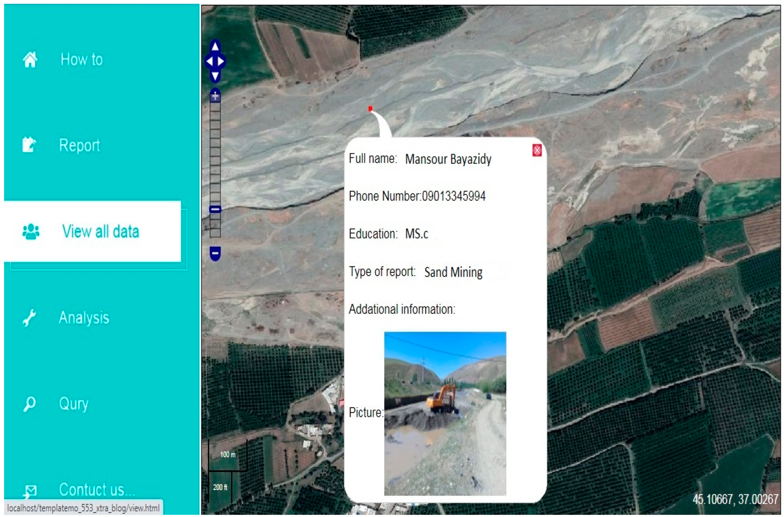Pan the map up with arrow
784x517 pixels.
(215, 46)
